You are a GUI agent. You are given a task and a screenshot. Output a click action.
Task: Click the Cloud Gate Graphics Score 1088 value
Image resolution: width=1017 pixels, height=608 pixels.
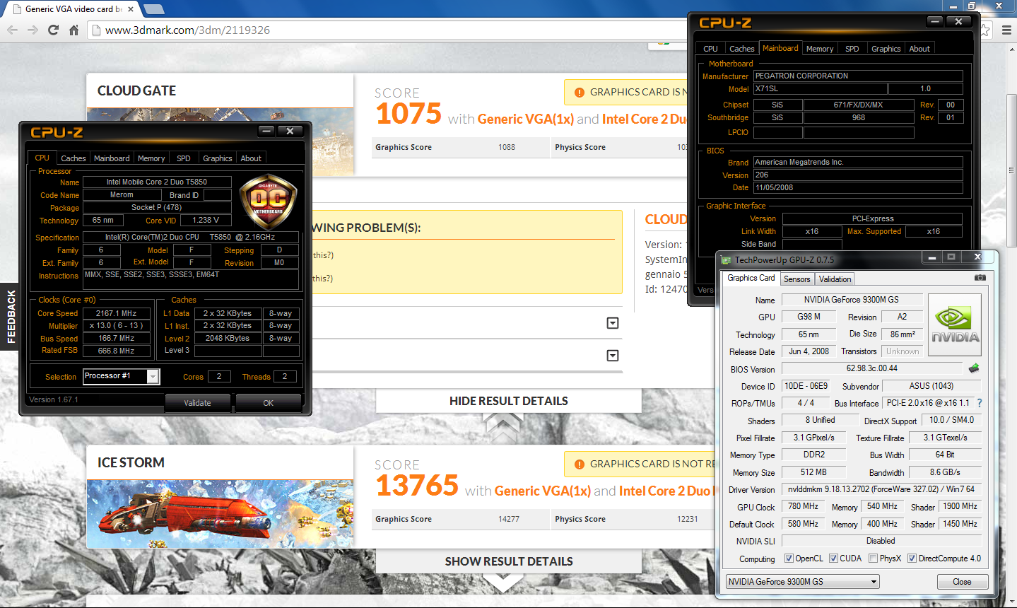pos(507,147)
